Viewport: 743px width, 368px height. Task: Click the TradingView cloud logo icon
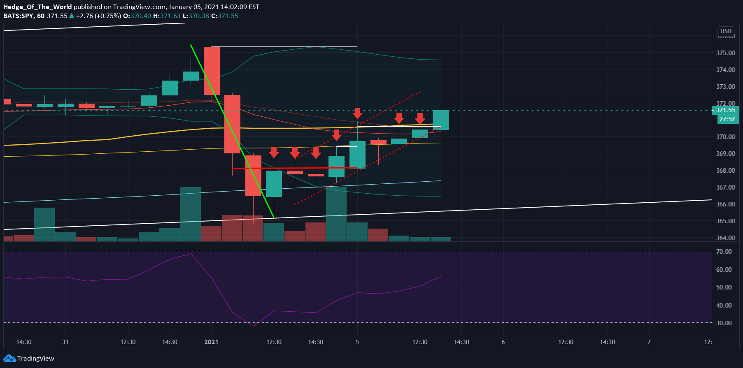10,359
